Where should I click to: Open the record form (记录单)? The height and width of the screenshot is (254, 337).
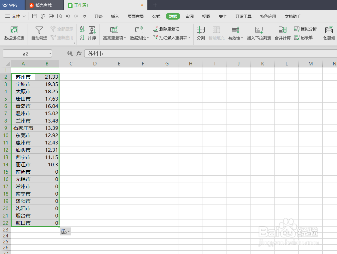303,38
